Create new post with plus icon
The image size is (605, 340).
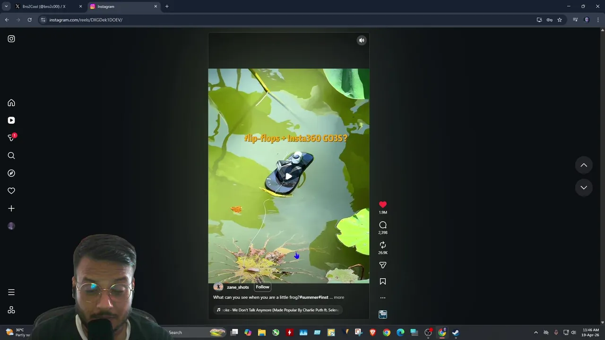coord(11,208)
